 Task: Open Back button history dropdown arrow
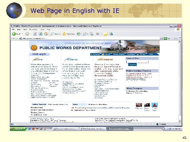coord(22,34)
